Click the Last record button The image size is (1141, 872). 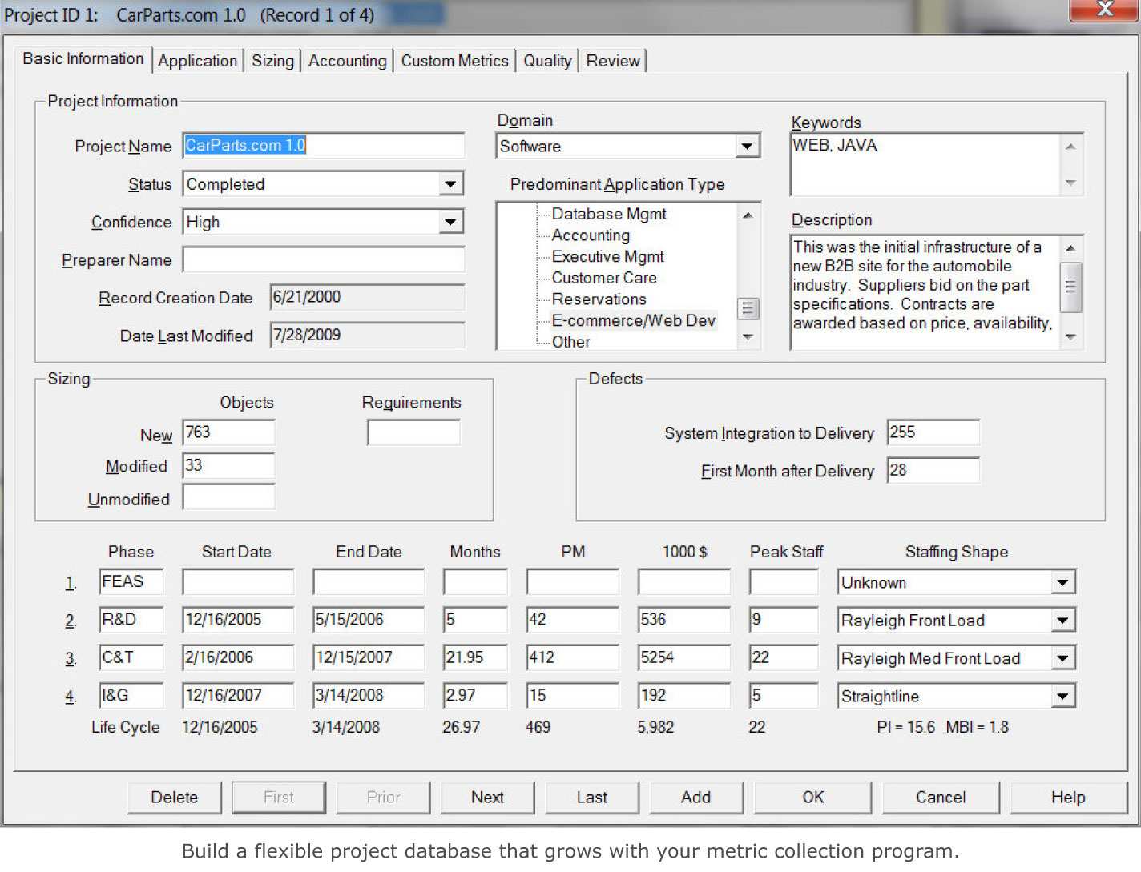click(591, 797)
